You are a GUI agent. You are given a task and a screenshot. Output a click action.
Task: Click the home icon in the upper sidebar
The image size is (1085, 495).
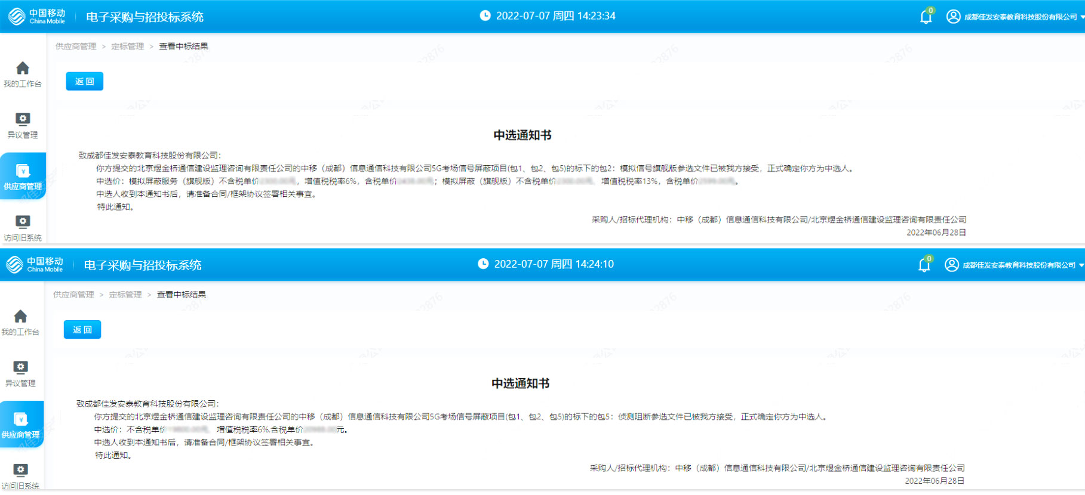pos(23,68)
